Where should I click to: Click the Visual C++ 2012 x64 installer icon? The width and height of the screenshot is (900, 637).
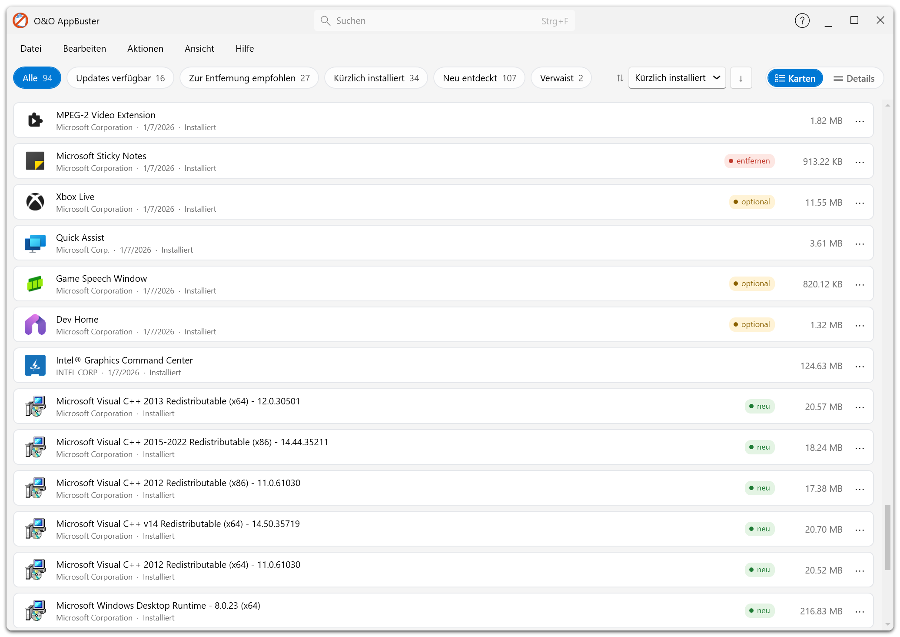35,570
